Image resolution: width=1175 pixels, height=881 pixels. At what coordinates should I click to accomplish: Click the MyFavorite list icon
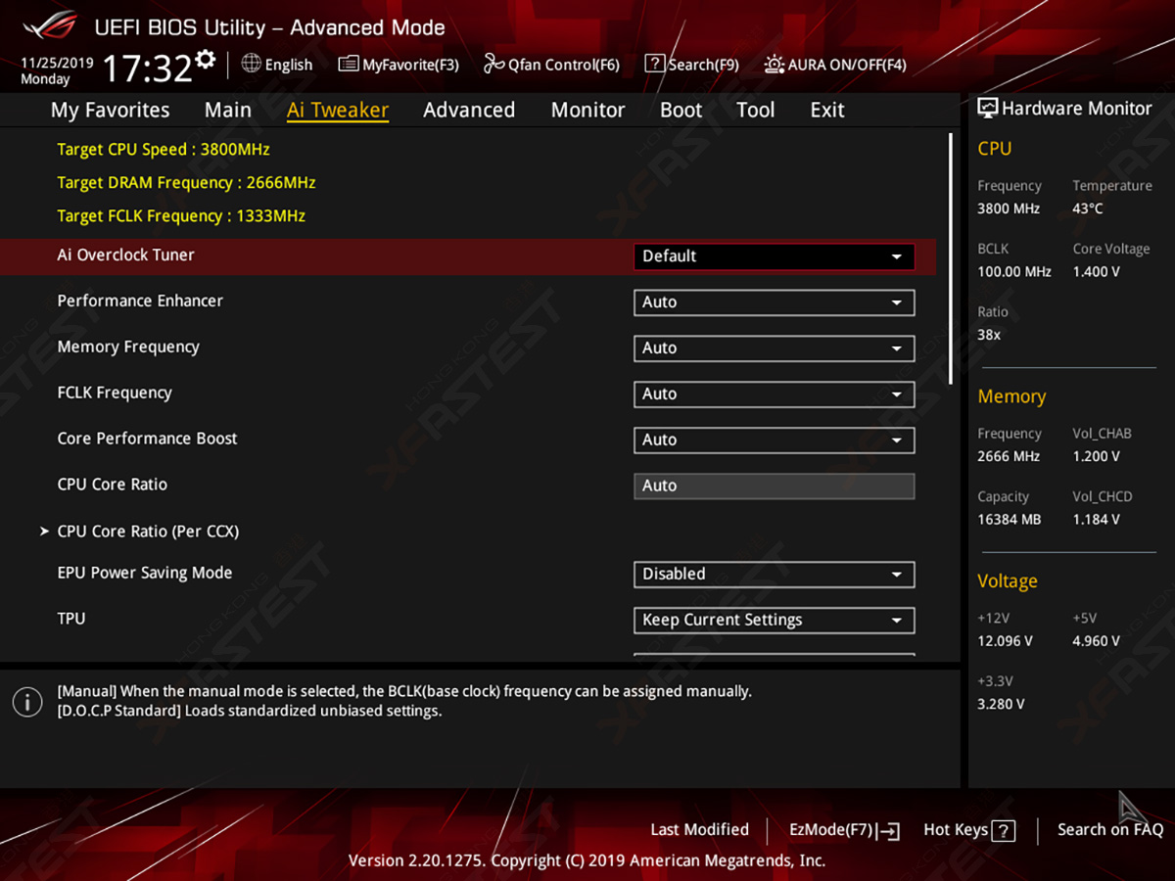[x=349, y=64]
